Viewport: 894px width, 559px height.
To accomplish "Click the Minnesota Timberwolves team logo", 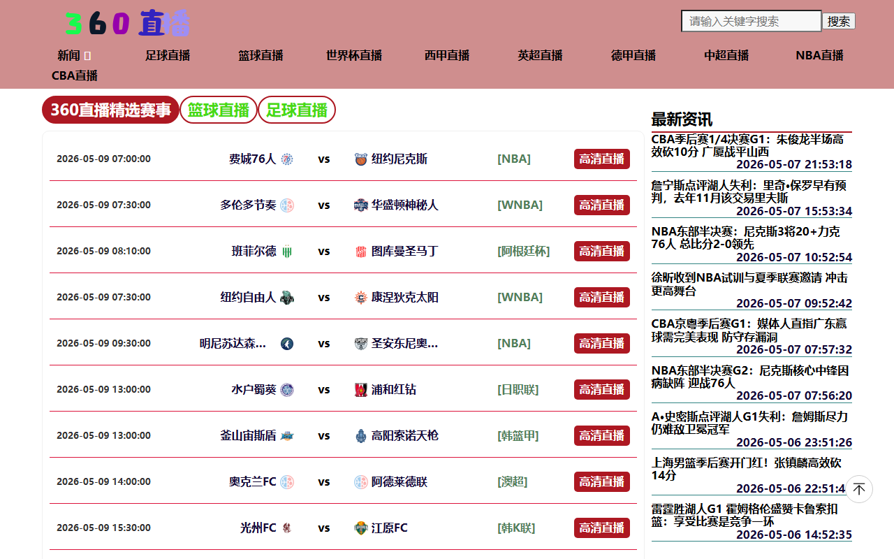I will [287, 344].
